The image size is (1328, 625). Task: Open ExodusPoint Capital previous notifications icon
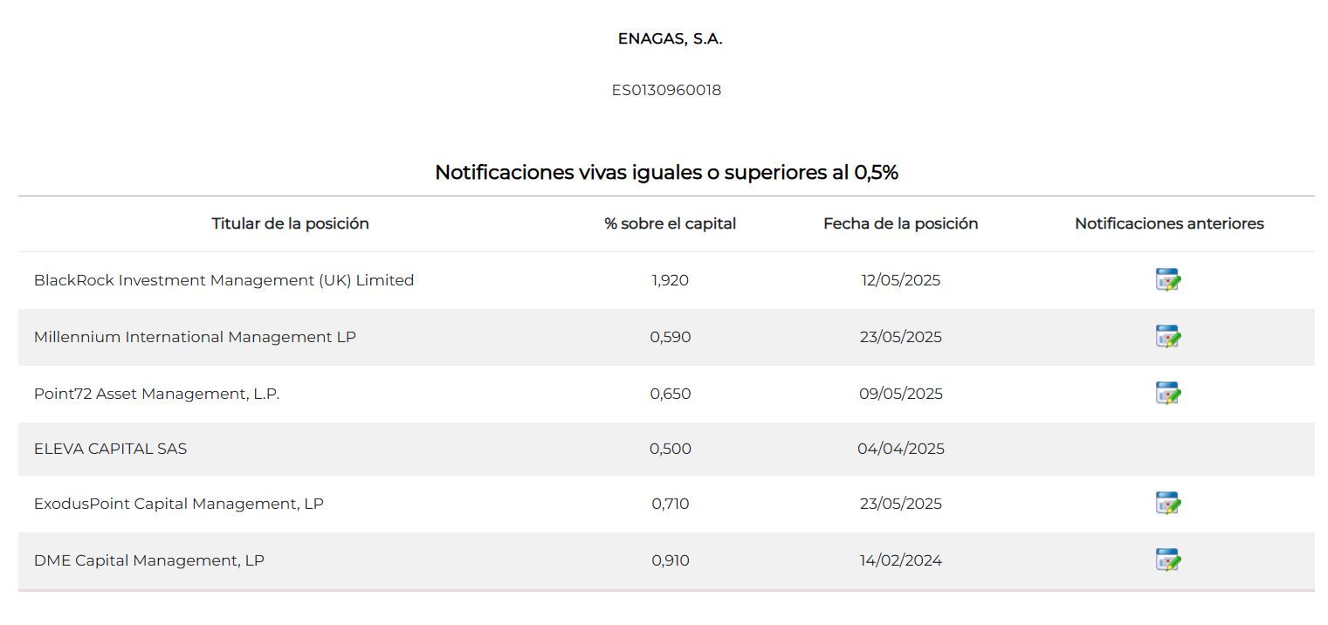(1167, 504)
